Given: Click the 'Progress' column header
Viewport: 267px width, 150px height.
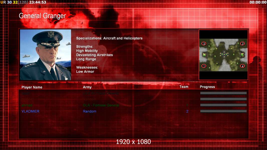Looking at the screenshot, I should (x=207, y=87).
